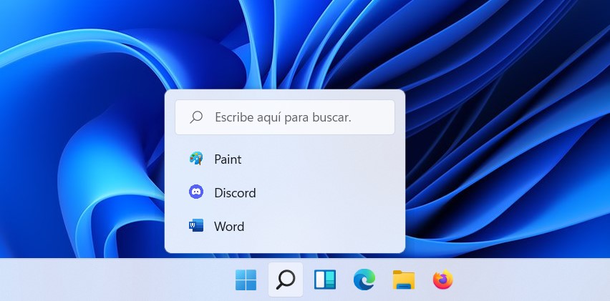Image resolution: width=610 pixels, height=301 pixels.
Task: Launch Firefox from the taskbar
Action: [x=443, y=280]
